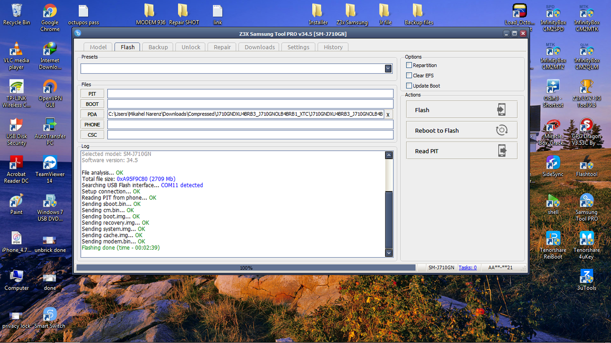Click into the PDA file path field
Screen dimensions: 611x343
[245, 114]
